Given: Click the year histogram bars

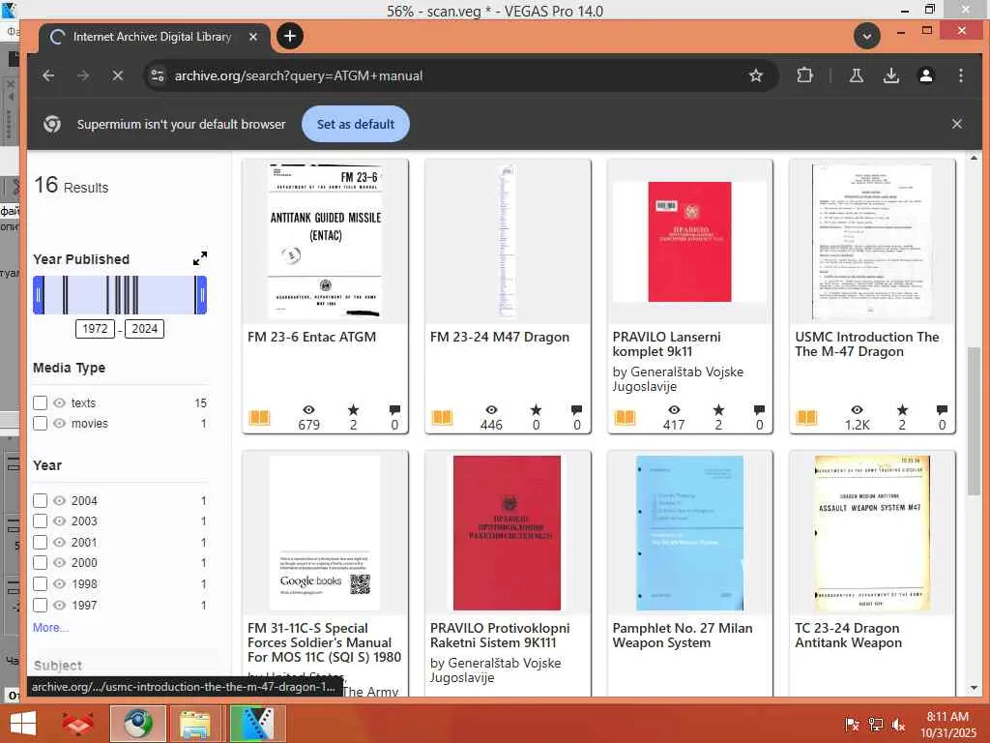Looking at the screenshot, I should click(x=120, y=295).
